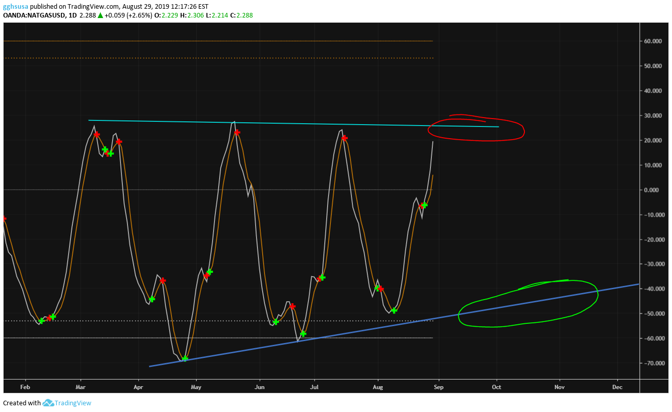Viewport: 672px width, 412px height.
Task: Click the low price L:2.214
Action: [x=216, y=15]
